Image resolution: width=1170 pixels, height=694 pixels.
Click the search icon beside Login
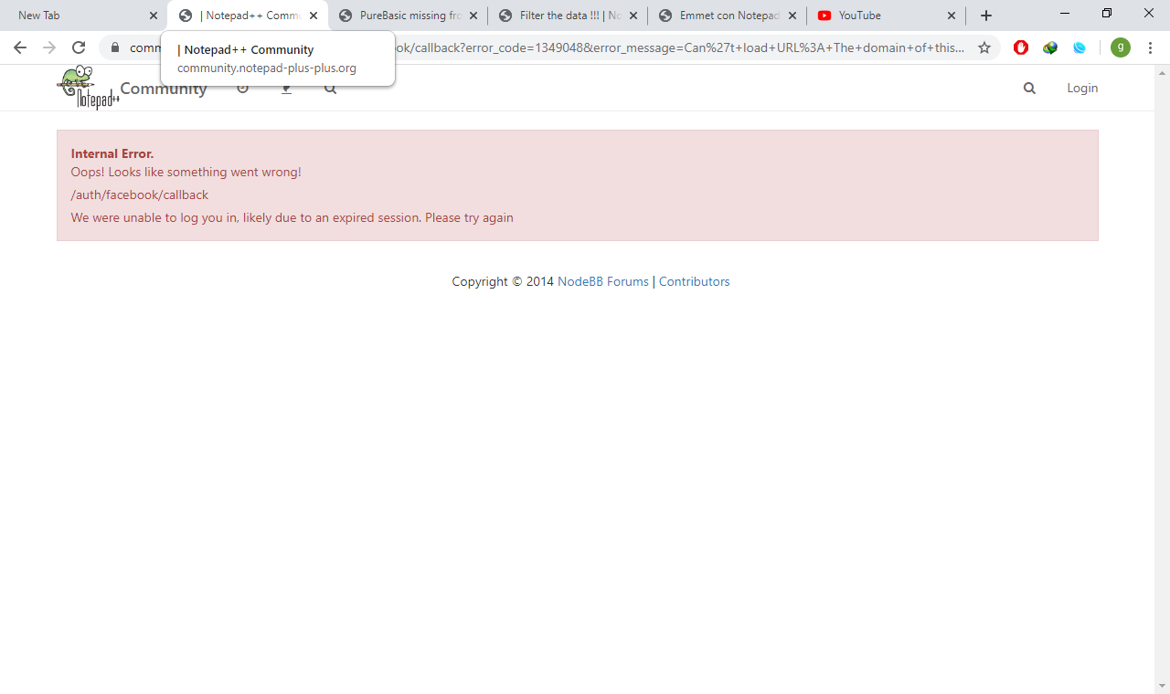click(1029, 88)
